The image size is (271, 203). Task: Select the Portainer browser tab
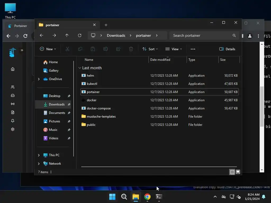[x=19, y=26]
